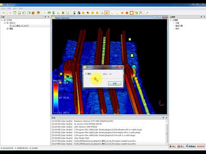Expand the first child of the toolbox tree
The image size is (206, 154).
[x=174, y=23]
